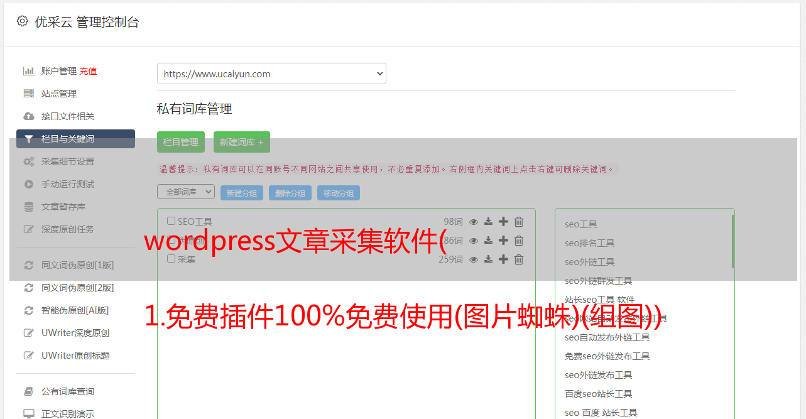Screen dimensions: 806x419
Task: Click keyword 'seo排名工具'
Action: pyautogui.click(x=589, y=243)
